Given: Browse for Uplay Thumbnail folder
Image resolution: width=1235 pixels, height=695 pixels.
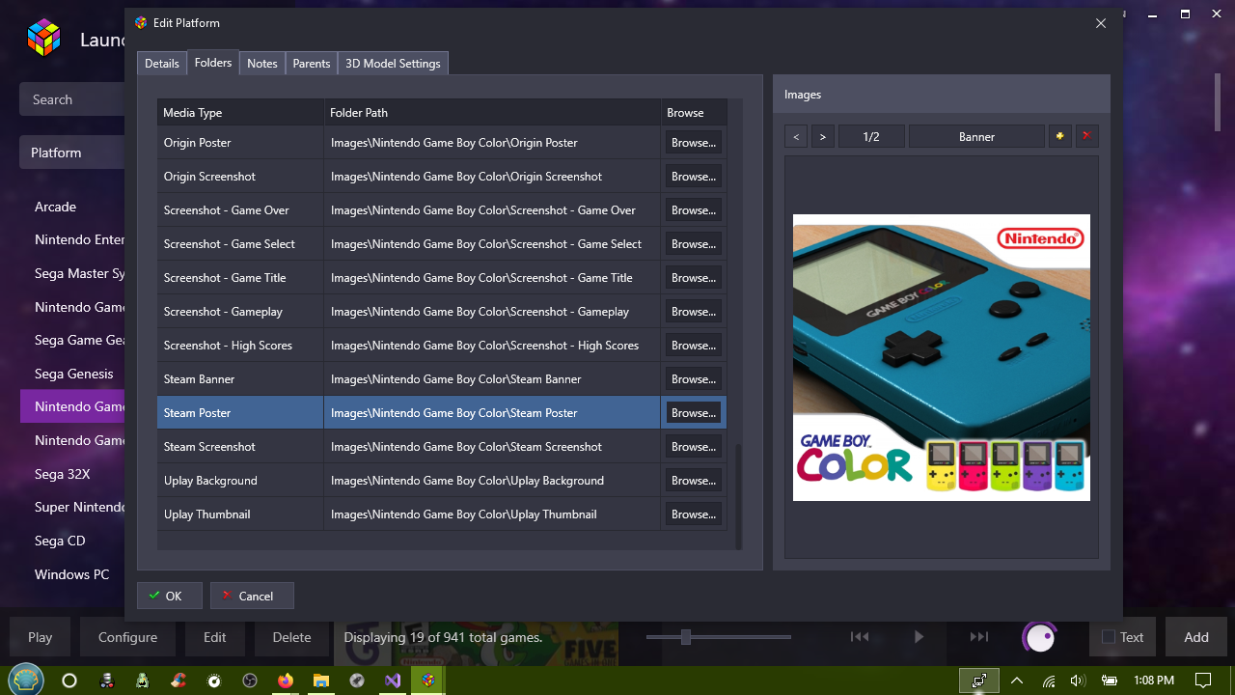Looking at the screenshot, I should [x=694, y=514].
